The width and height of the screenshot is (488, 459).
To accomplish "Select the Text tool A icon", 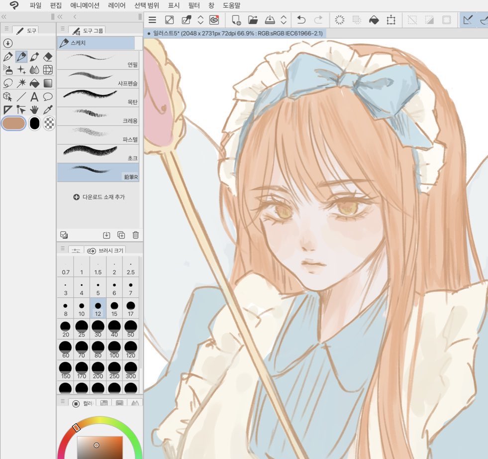I will 34,97.
